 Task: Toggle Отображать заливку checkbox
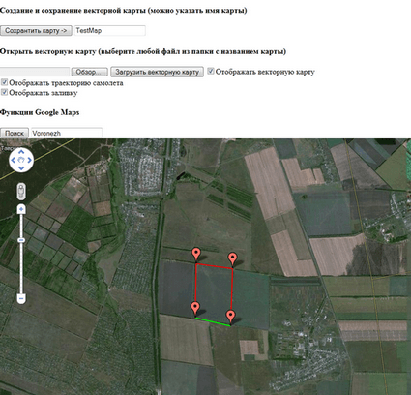[x=4, y=92]
